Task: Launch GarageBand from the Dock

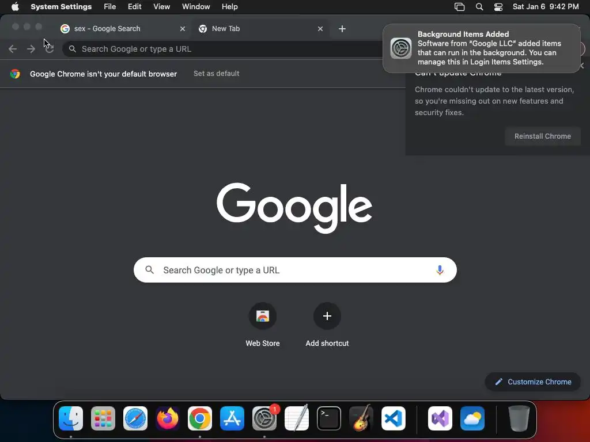Action: (361, 418)
